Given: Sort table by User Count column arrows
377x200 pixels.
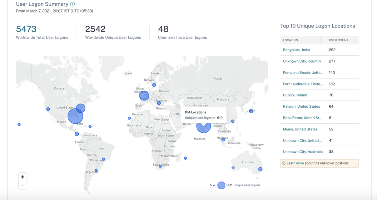Looking at the screenshot, I should (355, 40).
